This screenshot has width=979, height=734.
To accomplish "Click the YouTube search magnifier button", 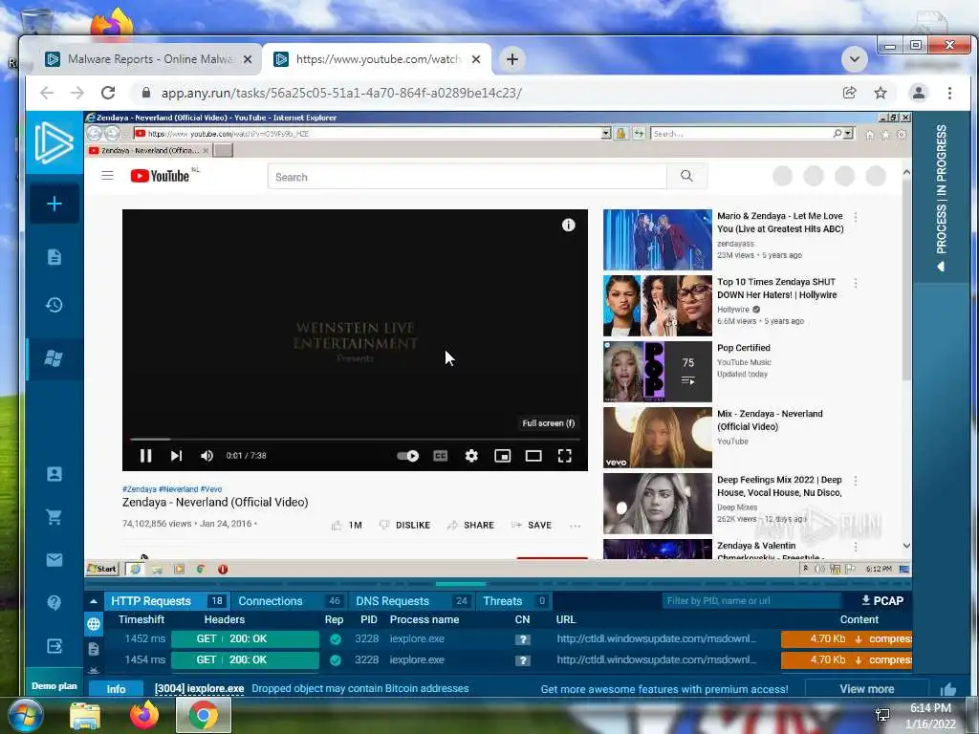I will point(686,177).
